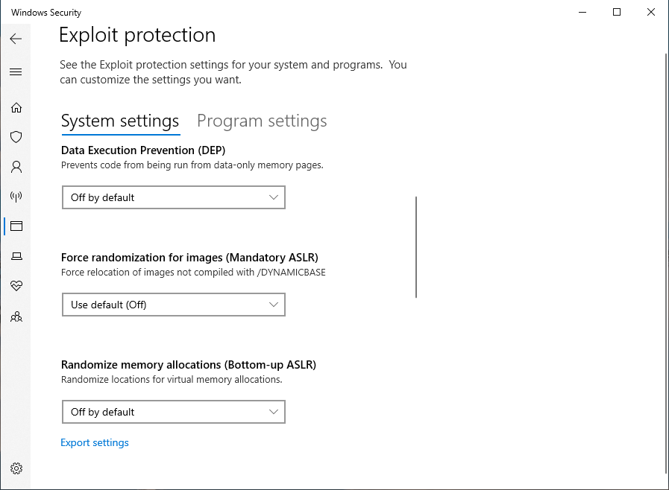Viewport: 669px width, 490px height.
Task: Expand the Data Execution Prevention dropdown
Action: click(173, 197)
